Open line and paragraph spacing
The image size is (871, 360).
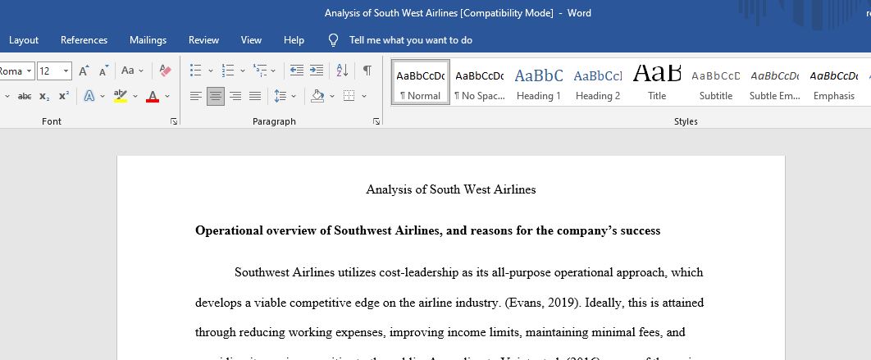point(280,96)
